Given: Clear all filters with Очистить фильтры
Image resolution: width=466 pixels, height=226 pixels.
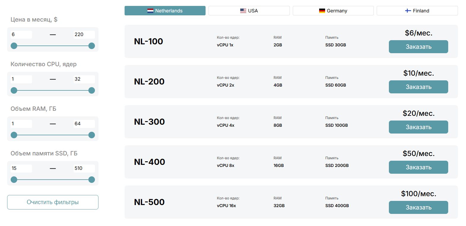Looking at the screenshot, I should [x=53, y=202].
